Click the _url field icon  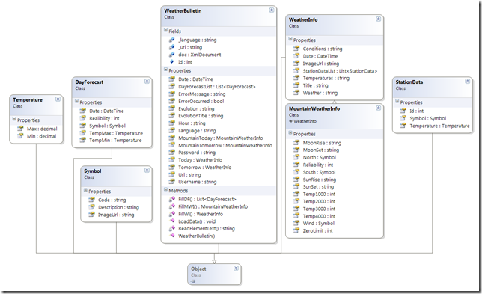click(172, 47)
